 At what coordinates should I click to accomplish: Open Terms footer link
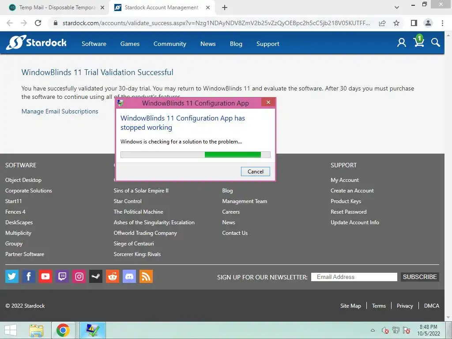(379, 306)
